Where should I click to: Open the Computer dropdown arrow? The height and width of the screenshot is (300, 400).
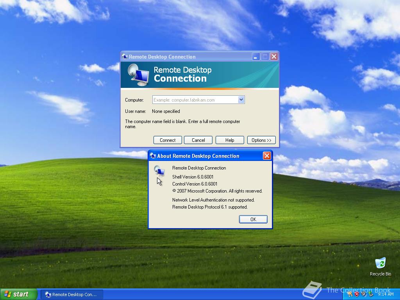(x=241, y=100)
